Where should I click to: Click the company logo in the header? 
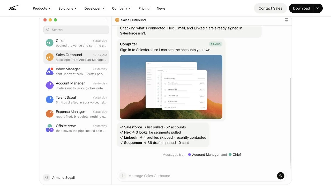14,8
